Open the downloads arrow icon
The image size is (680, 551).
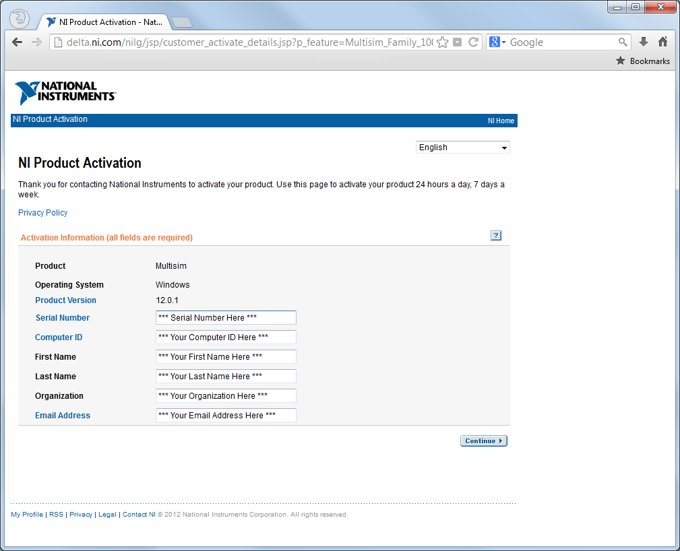pyautogui.click(x=644, y=42)
